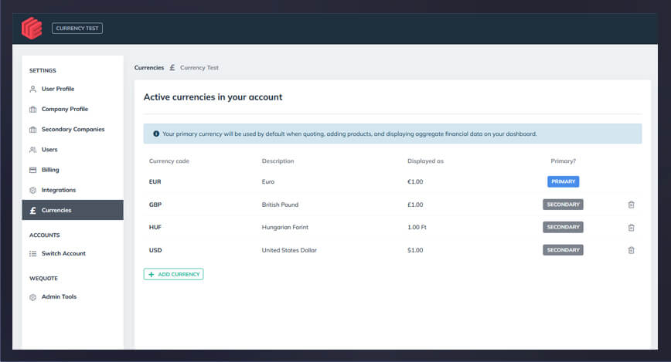Click the Integrations gear icon
The width and height of the screenshot is (671, 362).
(x=32, y=190)
